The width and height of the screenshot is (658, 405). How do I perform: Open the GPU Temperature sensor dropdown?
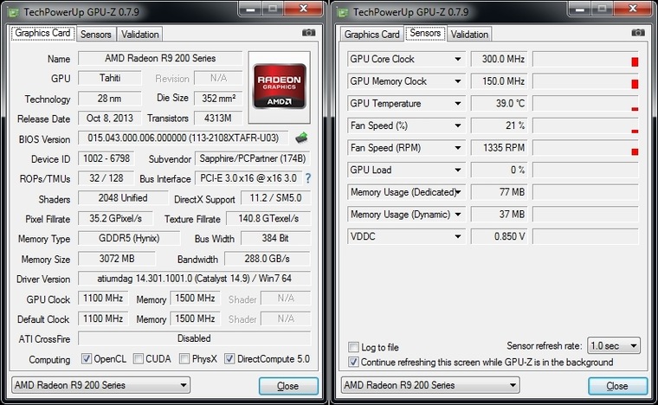click(x=458, y=104)
